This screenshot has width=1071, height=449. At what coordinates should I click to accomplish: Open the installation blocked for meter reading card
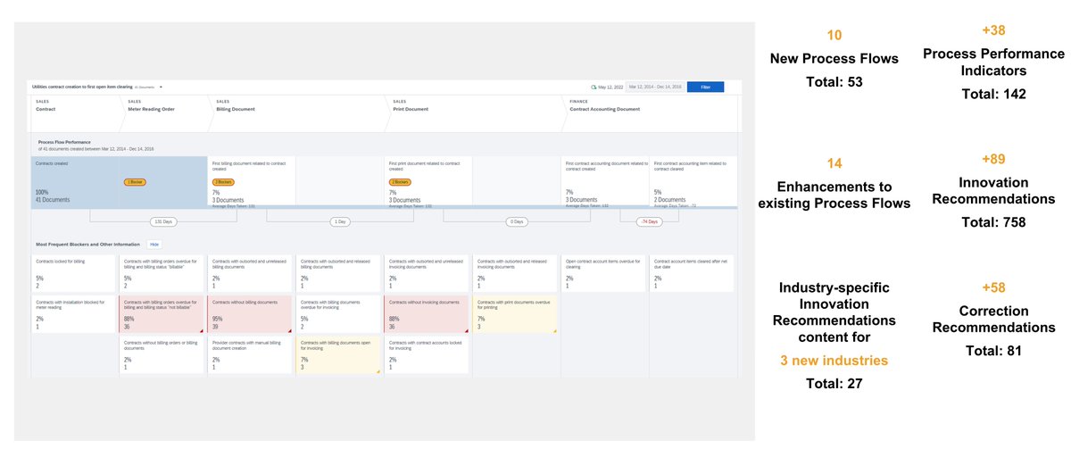point(75,315)
